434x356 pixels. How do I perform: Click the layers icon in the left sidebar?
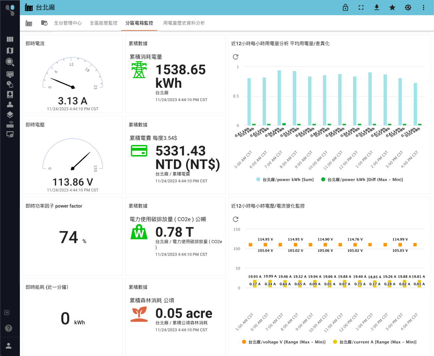(10, 114)
